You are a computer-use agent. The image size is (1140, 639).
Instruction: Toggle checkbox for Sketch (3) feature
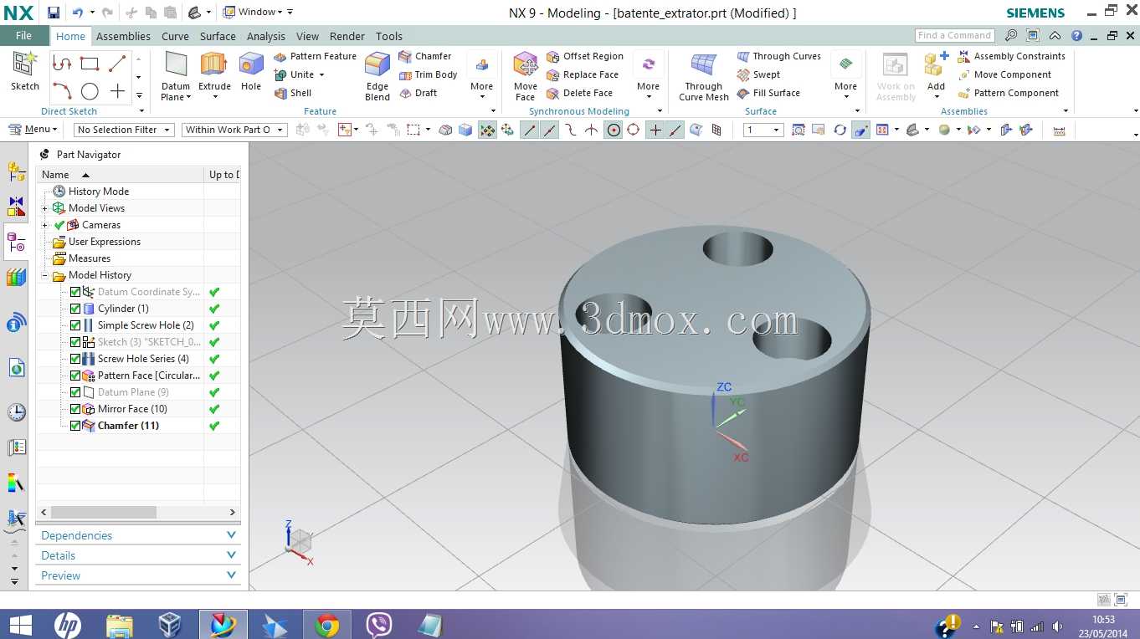coord(75,342)
